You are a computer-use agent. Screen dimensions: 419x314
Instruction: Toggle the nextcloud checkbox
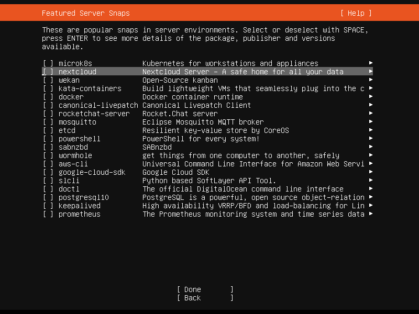(x=48, y=72)
